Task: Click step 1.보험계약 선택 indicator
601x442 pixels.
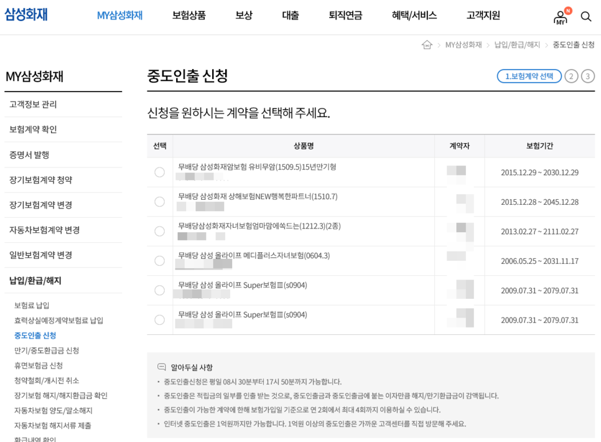Action: coord(529,76)
